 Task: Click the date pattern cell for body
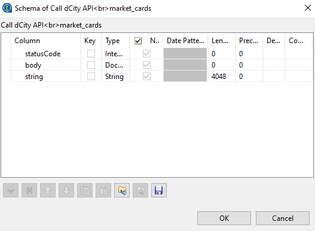tap(185, 65)
